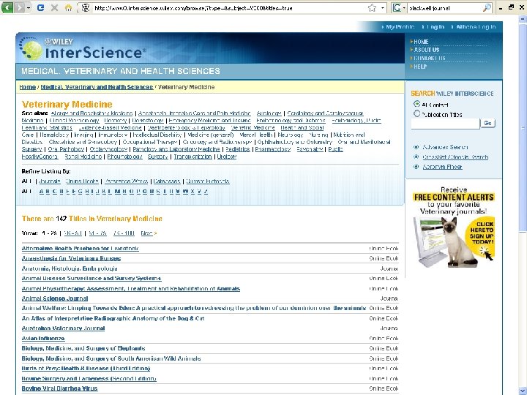This screenshot has height=395, width=527.
Task: Click the vertical page scrollbar thumb
Action: click(523, 127)
